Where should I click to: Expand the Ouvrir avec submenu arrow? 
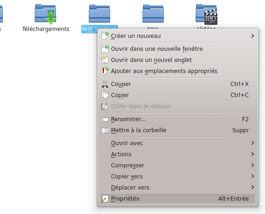point(253,143)
